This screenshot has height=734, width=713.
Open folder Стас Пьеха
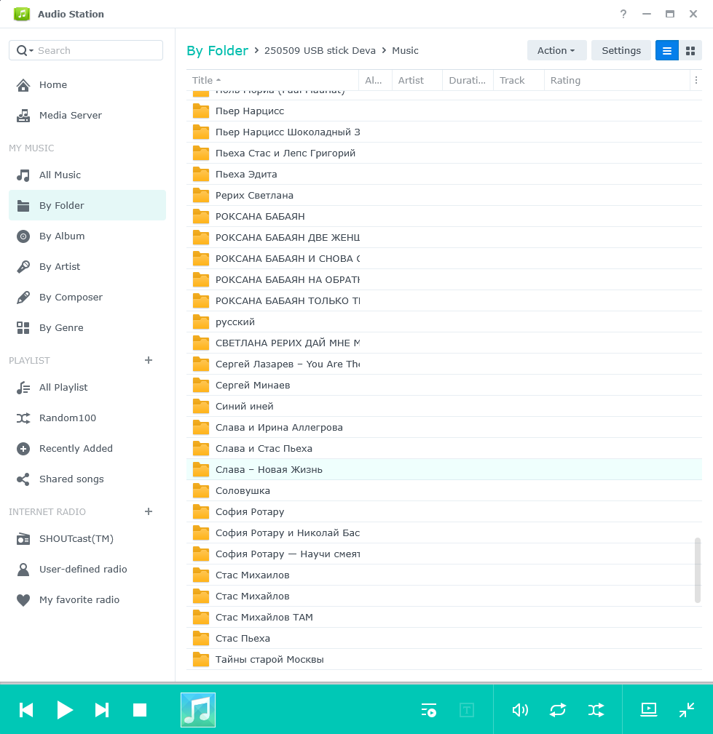pos(444,639)
